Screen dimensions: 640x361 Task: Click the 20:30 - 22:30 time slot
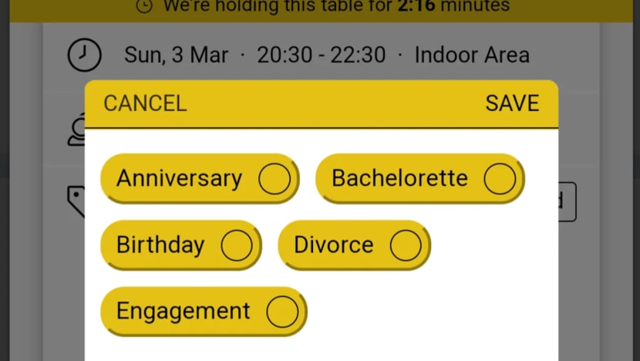[x=321, y=56]
